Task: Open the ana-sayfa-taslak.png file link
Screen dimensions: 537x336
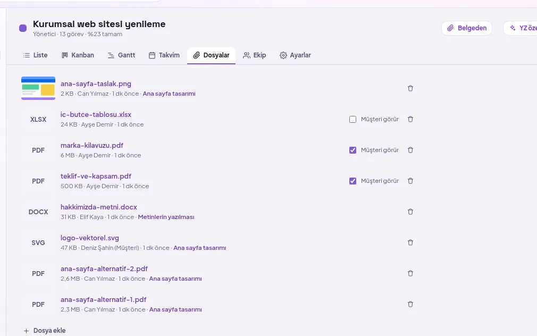Action: pyautogui.click(x=96, y=83)
